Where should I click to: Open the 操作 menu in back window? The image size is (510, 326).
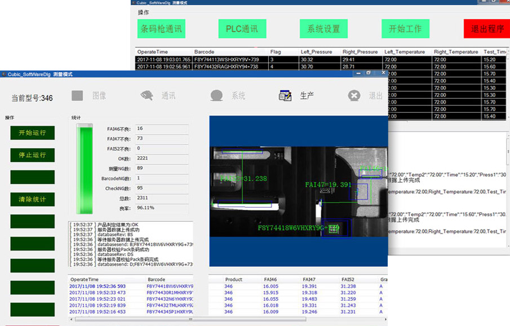tap(144, 12)
